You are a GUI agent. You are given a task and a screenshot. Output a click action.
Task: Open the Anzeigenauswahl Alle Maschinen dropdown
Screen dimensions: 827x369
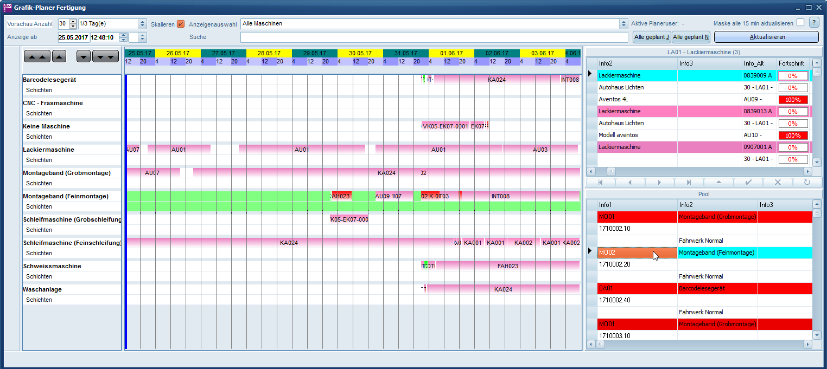(x=624, y=24)
